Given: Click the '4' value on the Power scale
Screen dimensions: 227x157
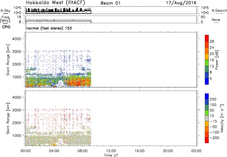Looking at the screenshot, I should click(x=211, y=78).
